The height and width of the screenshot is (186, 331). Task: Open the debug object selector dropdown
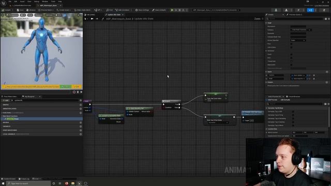(216, 10)
